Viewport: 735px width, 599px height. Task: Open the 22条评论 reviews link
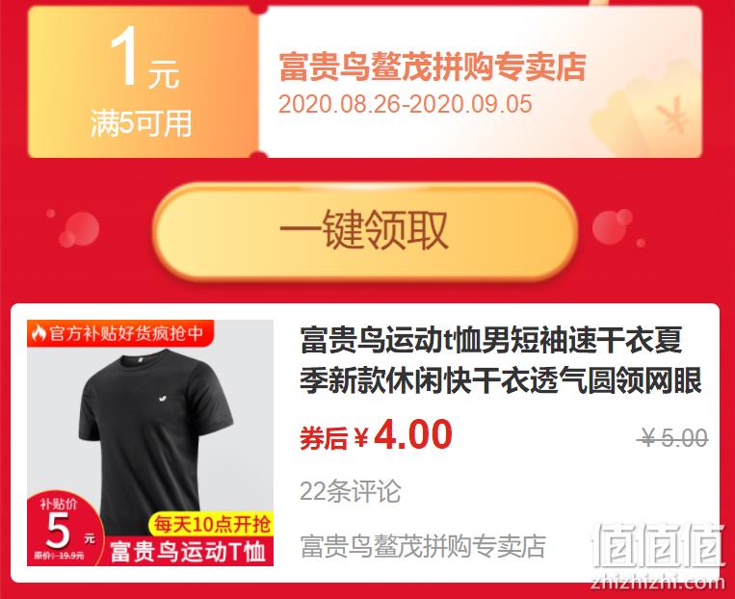coord(350,491)
